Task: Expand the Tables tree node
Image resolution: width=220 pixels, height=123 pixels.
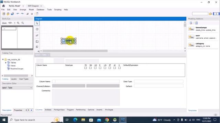Action: tap(6, 63)
